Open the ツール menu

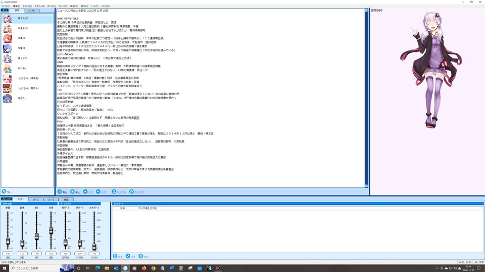(94, 6)
